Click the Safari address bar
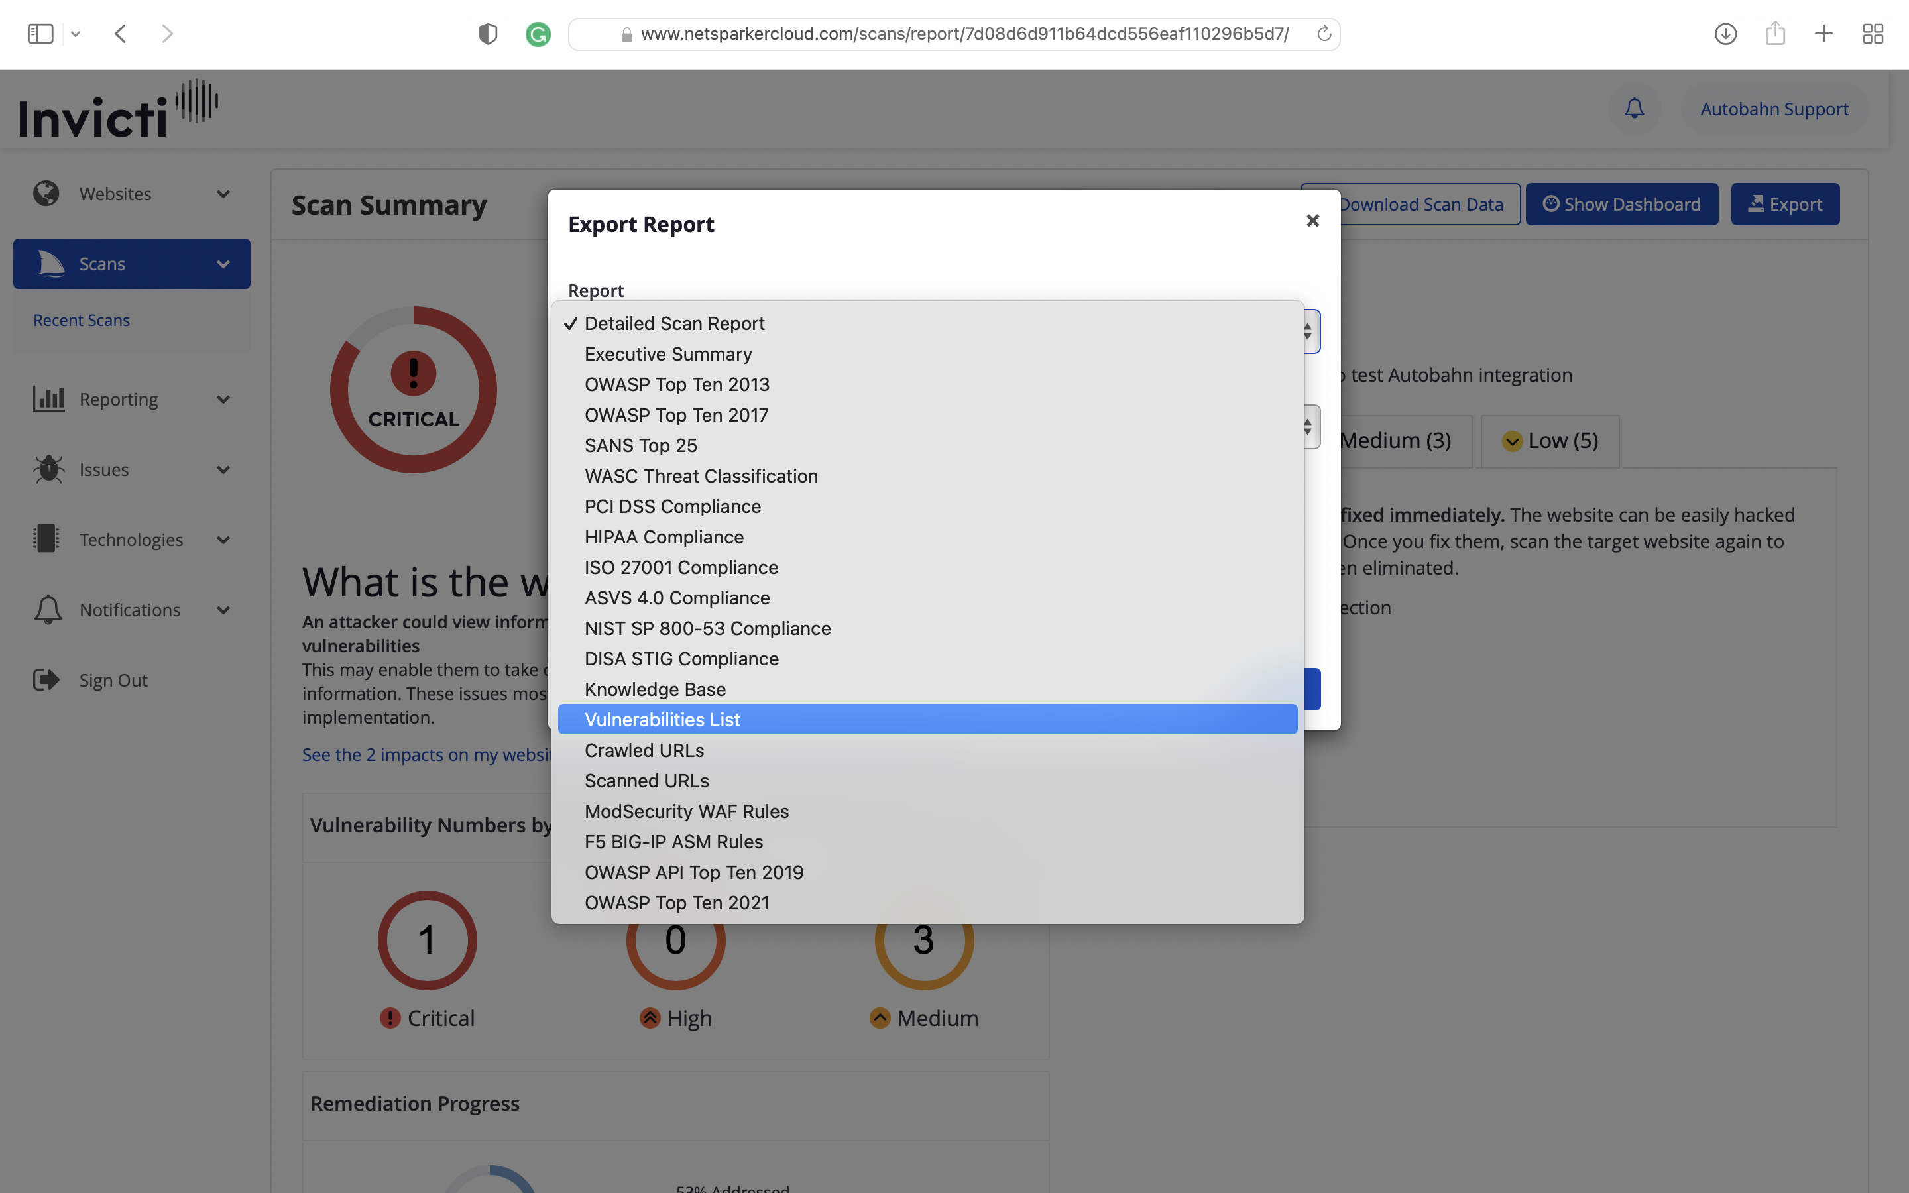The width and height of the screenshot is (1909, 1193). [x=954, y=34]
